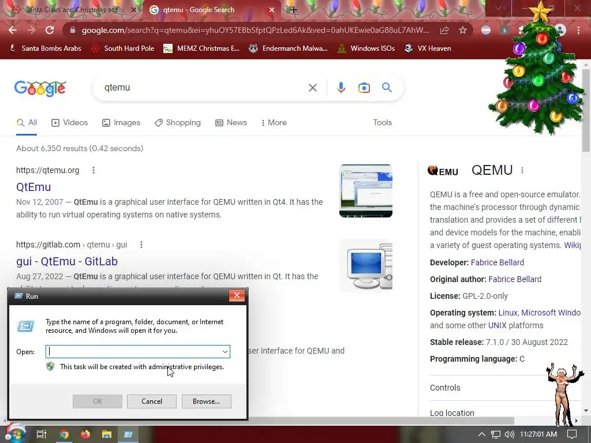Image resolution: width=591 pixels, height=443 pixels.
Task: Search by image with the camera icon
Action: tap(364, 88)
